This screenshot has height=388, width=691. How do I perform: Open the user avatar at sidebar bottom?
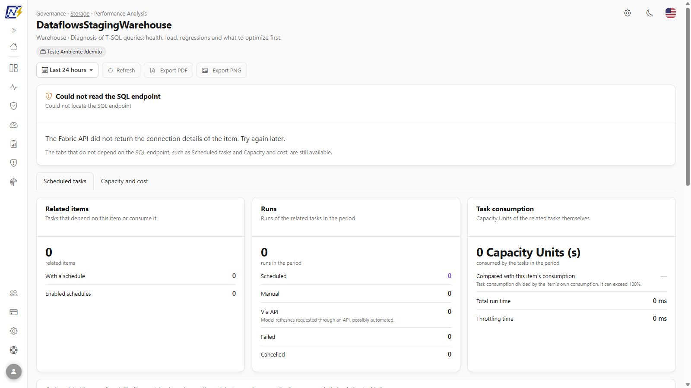click(x=14, y=372)
